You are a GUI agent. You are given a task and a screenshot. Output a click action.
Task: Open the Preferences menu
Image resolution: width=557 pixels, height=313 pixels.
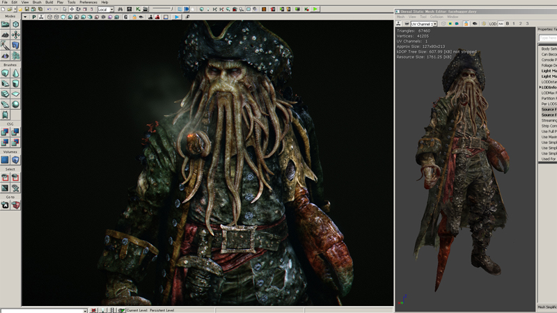click(x=88, y=2)
